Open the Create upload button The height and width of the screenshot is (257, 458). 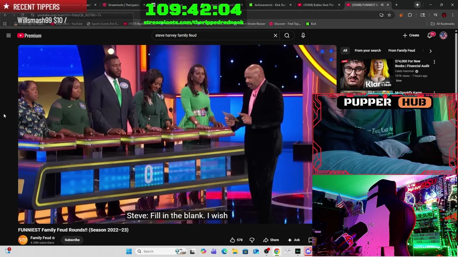pos(411,35)
